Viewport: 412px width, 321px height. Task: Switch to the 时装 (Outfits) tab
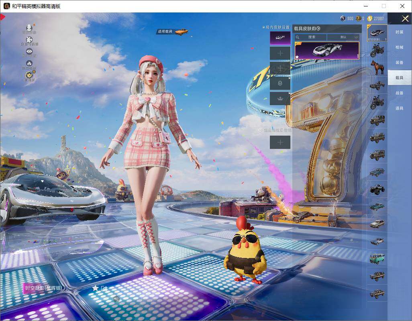pyautogui.click(x=399, y=32)
